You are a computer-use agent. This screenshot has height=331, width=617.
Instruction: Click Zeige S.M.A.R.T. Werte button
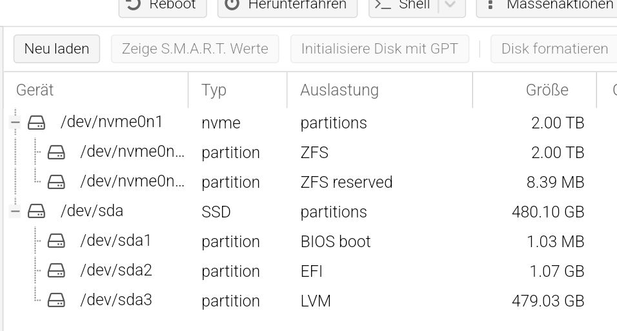pyautogui.click(x=195, y=49)
